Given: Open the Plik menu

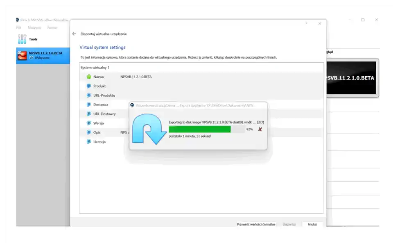Looking at the screenshot, I should pyautogui.click(x=18, y=27).
